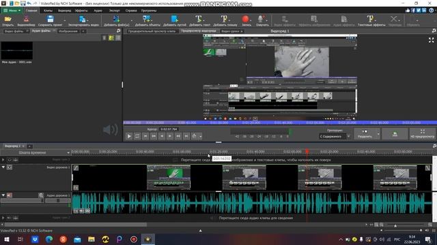This screenshot has width=437, height=245.
Task: Jump to the end of the sequence
Action: [x=186, y=136]
